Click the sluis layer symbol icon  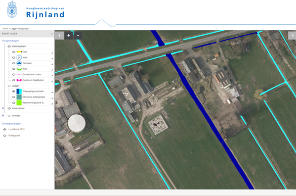point(19,58)
